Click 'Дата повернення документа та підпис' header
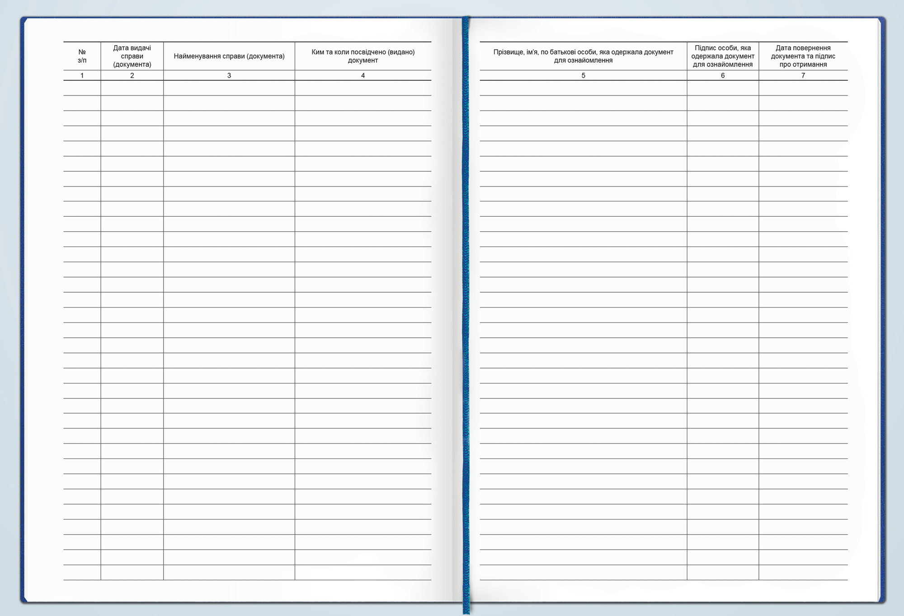The width and height of the screenshot is (904, 616). tap(803, 56)
